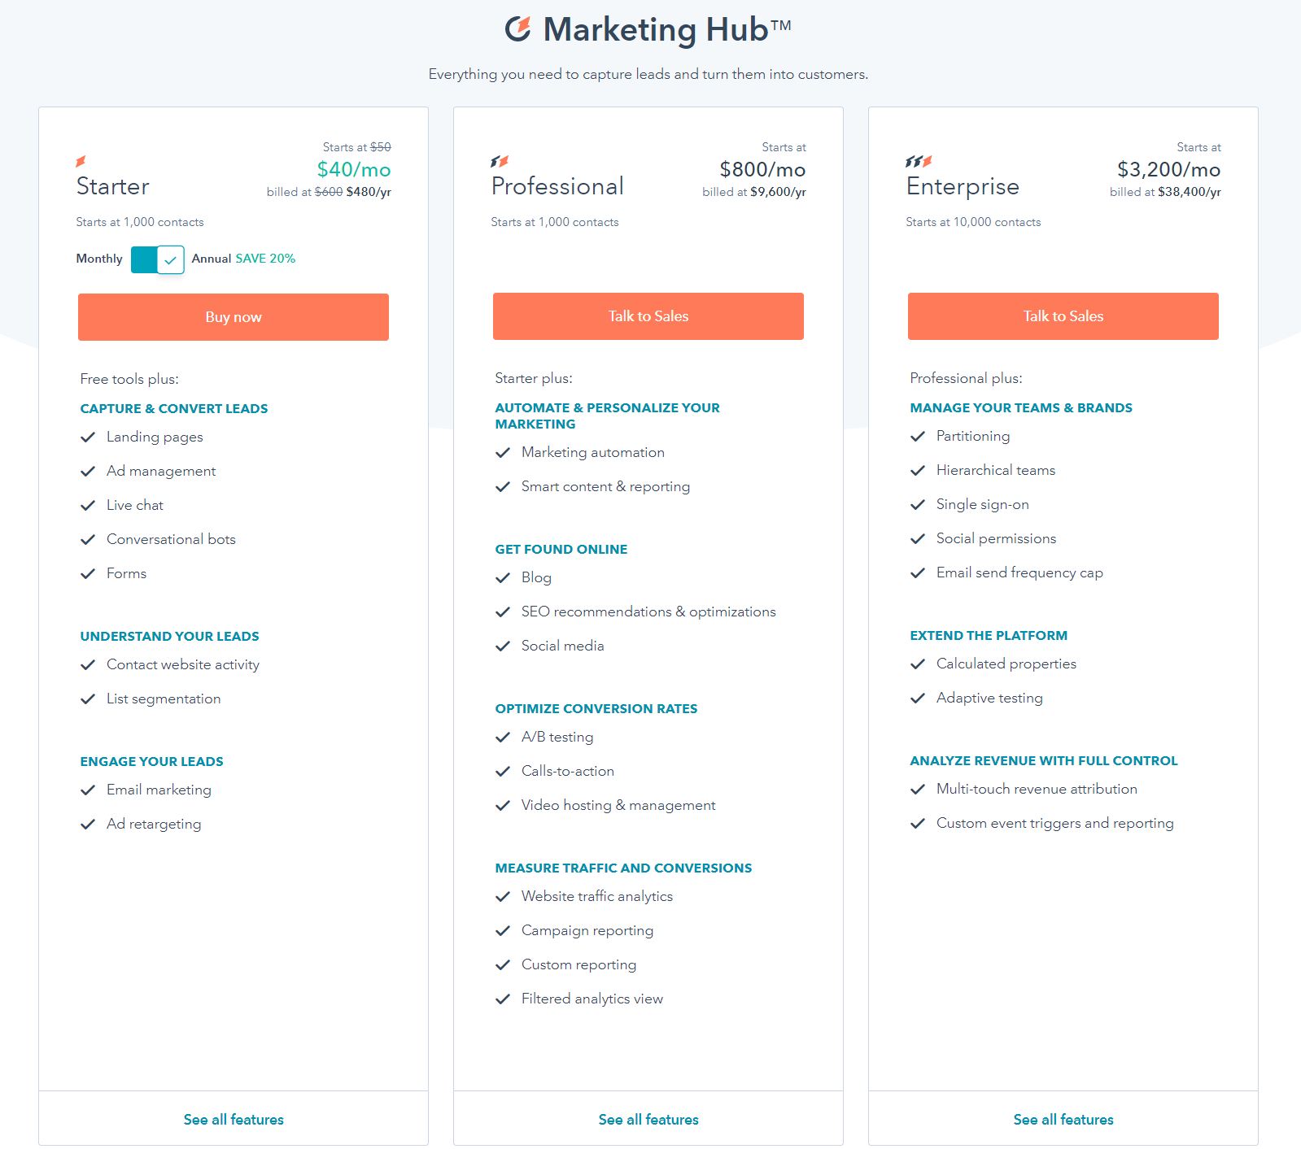
Task: Click the checkmark beside Campaign reporting
Action: (503, 931)
